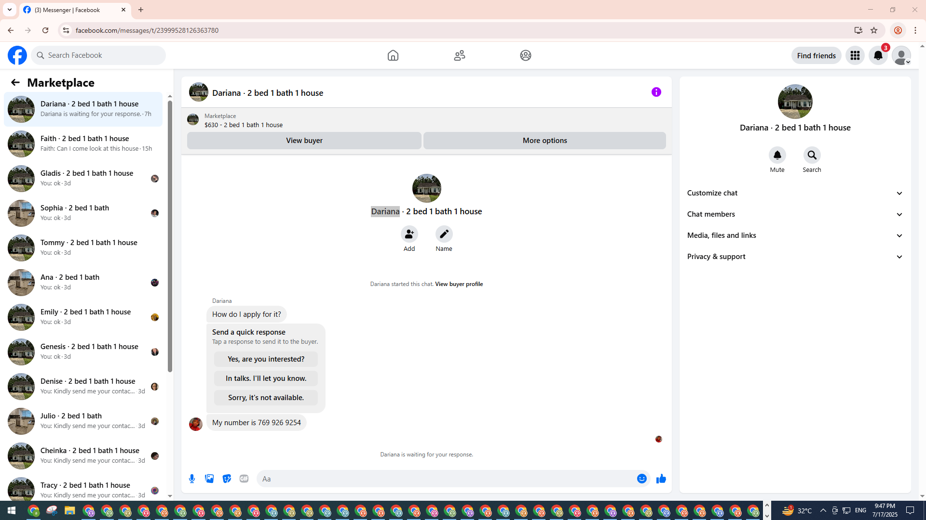Show hidden system tray icons
The width and height of the screenshot is (926, 520).
coord(823,510)
